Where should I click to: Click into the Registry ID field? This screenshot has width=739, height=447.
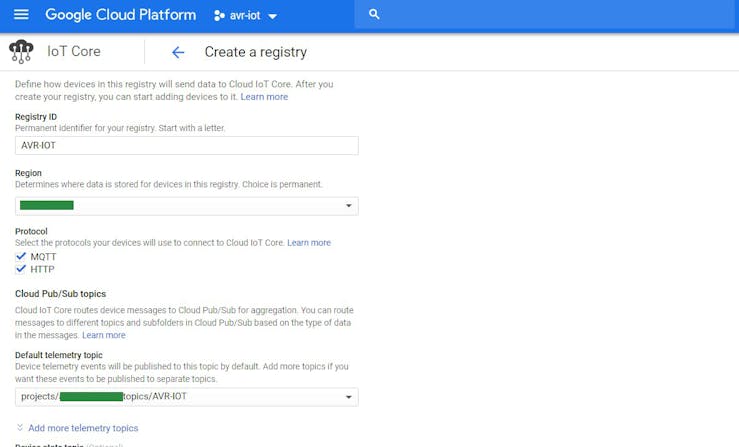tap(186, 145)
